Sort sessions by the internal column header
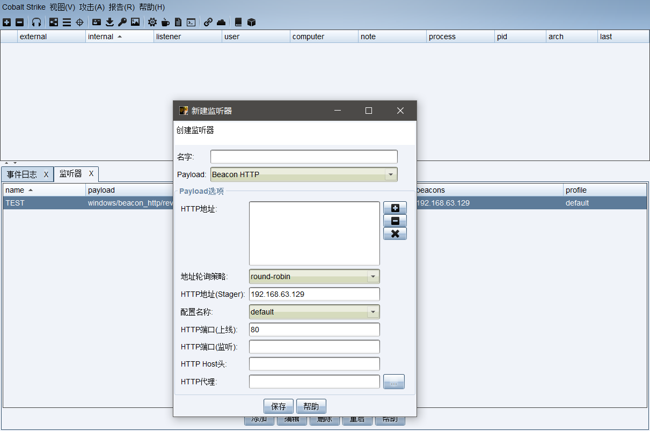 pos(119,36)
